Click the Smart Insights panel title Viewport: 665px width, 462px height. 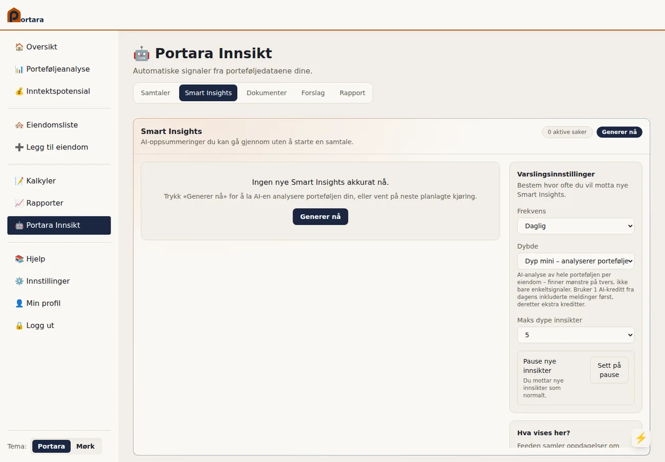(171, 131)
